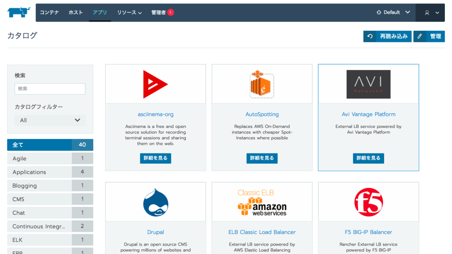Open the F5 BIG-IP Balancer link
The height and width of the screenshot is (254, 452).
[x=369, y=232]
